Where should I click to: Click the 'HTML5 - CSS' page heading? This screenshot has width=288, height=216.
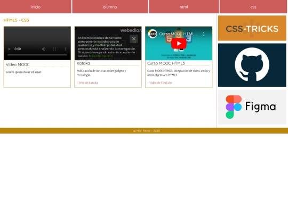click(16, 20)
